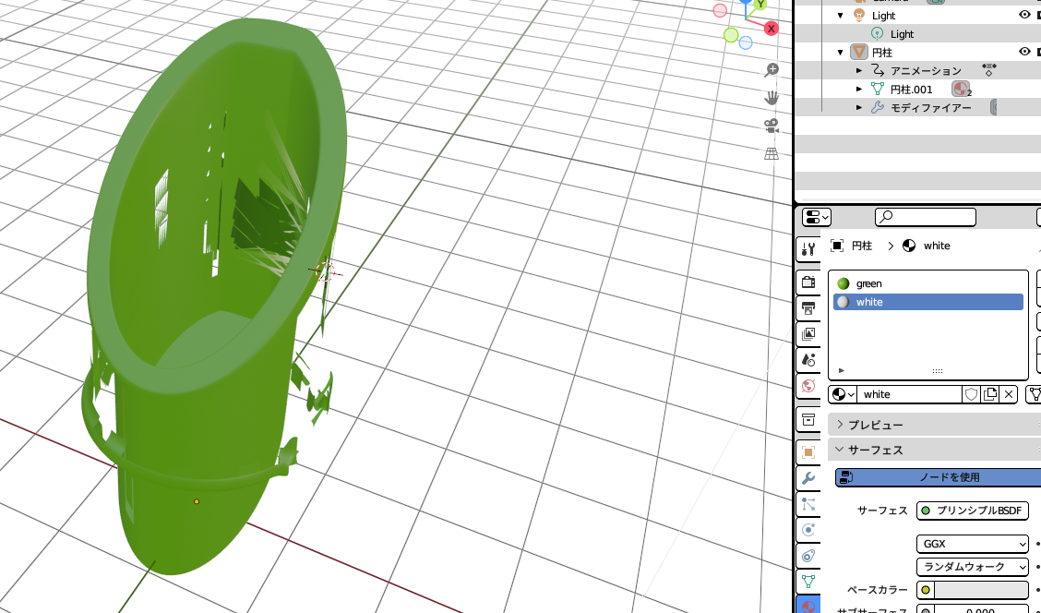The width and height of the screenshot is (1041, 613).
Task: Open the Physics properties tab
Action: click(x=808, y=530)
